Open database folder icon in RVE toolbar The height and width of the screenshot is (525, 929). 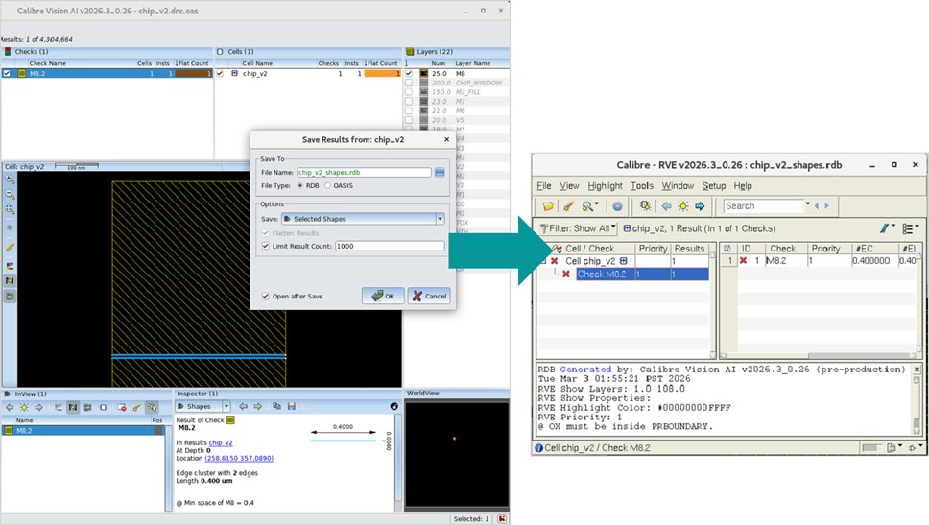548,206
